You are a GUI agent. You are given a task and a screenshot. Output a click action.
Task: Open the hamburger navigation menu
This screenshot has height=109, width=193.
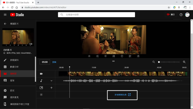pyautogui.click(x=5, y=15)
